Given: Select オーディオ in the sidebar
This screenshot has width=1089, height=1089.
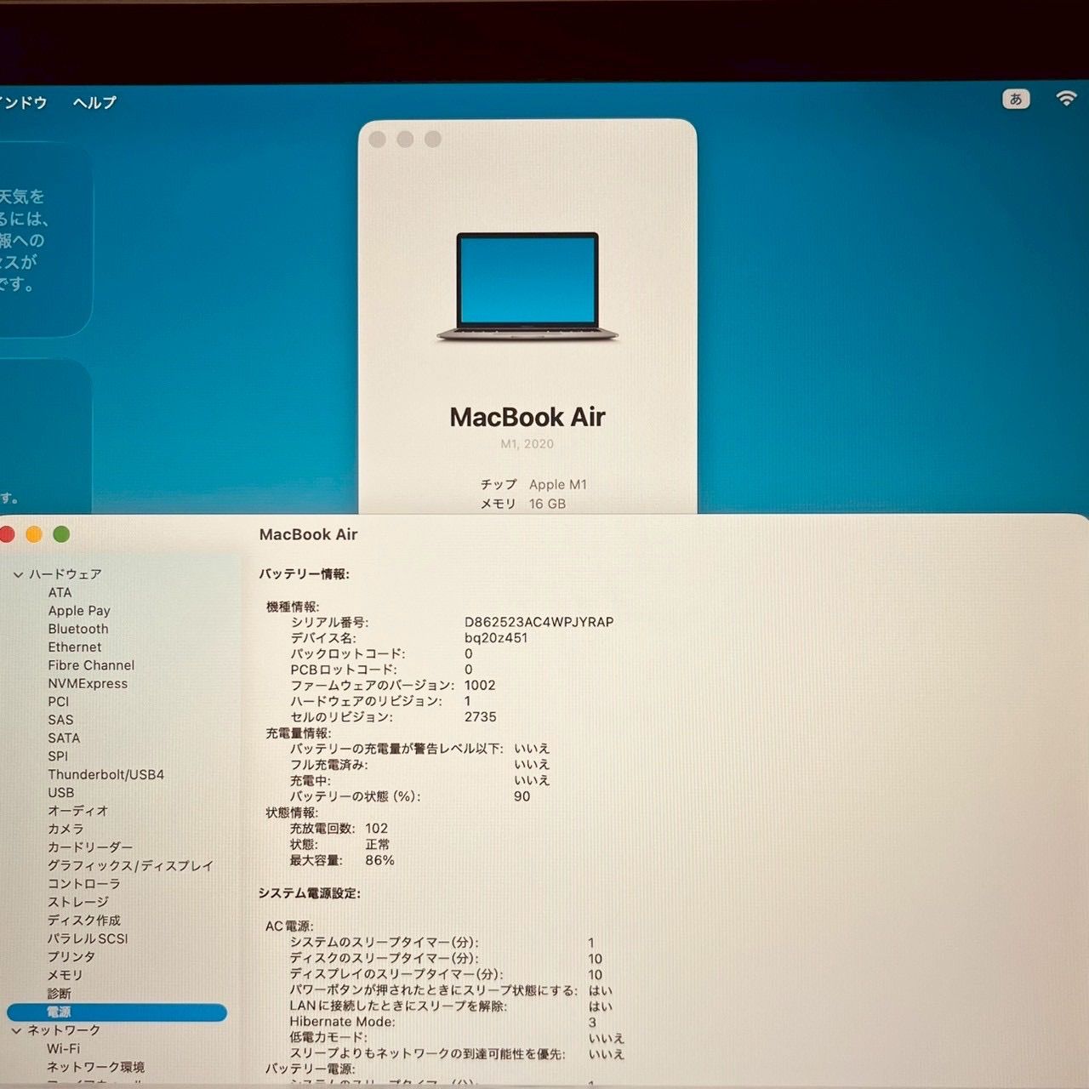Looking at the screenshot, I should coord(77,811).
